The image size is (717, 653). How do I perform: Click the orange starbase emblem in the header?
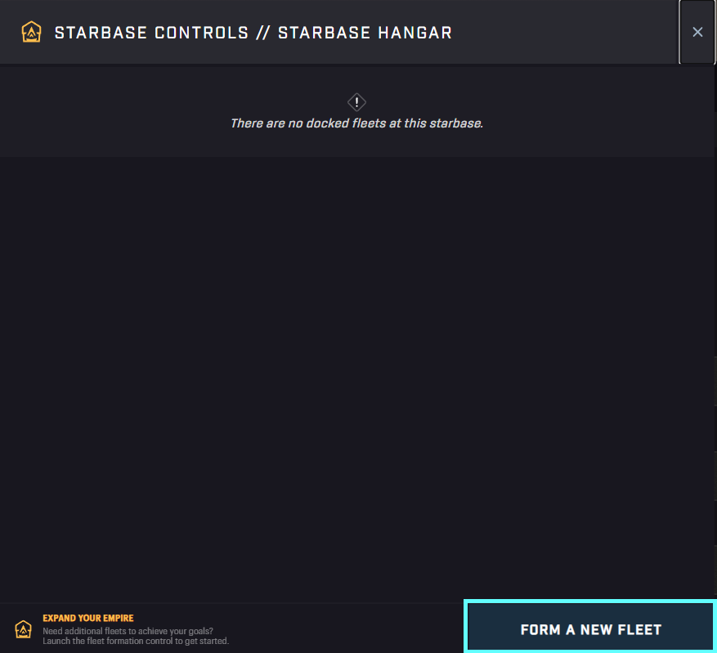pyautogui.click(x=32, y=32)
